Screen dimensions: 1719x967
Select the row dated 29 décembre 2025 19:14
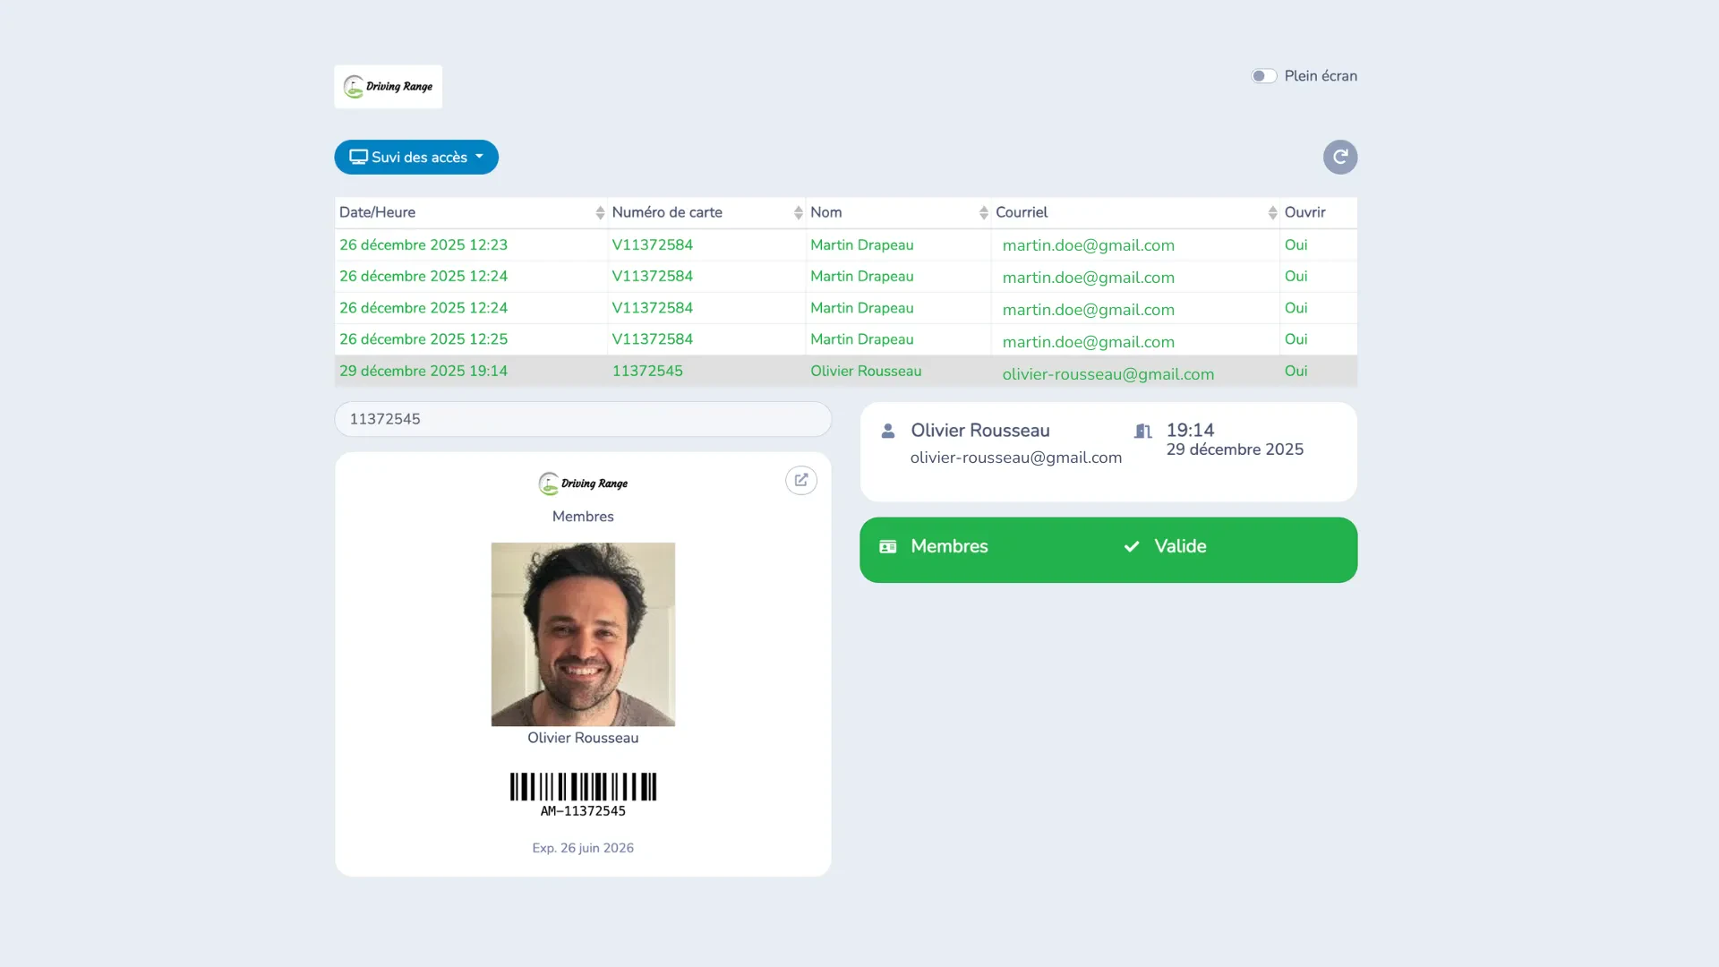[845, 371]
